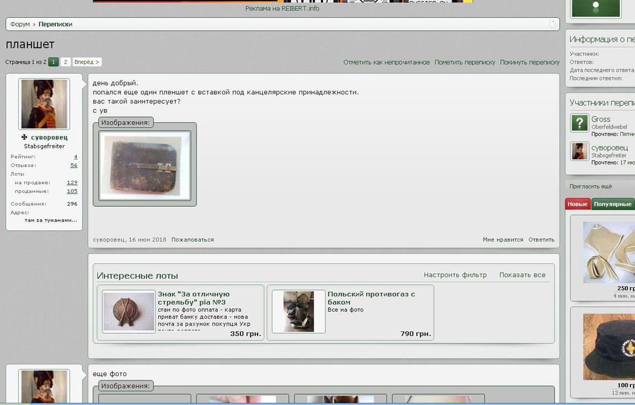
Task: Enlarge the attached tablet case photo
Action: point(145,165)
